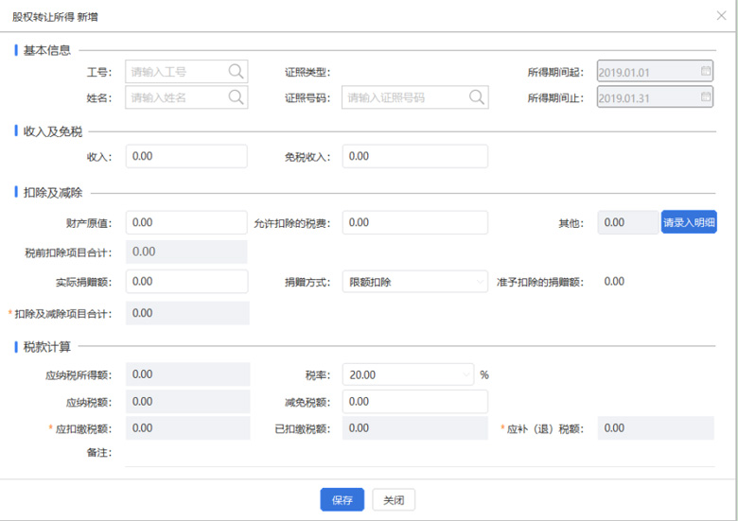Click the 证照号码 text input
Screen dimensions: 738x521
pos(402,96)
